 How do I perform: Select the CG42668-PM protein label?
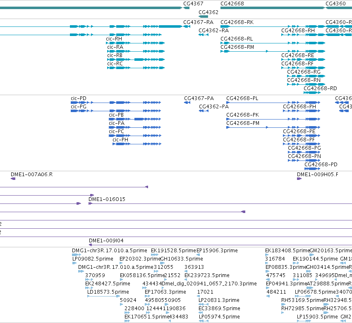click(x=243, y=123)
